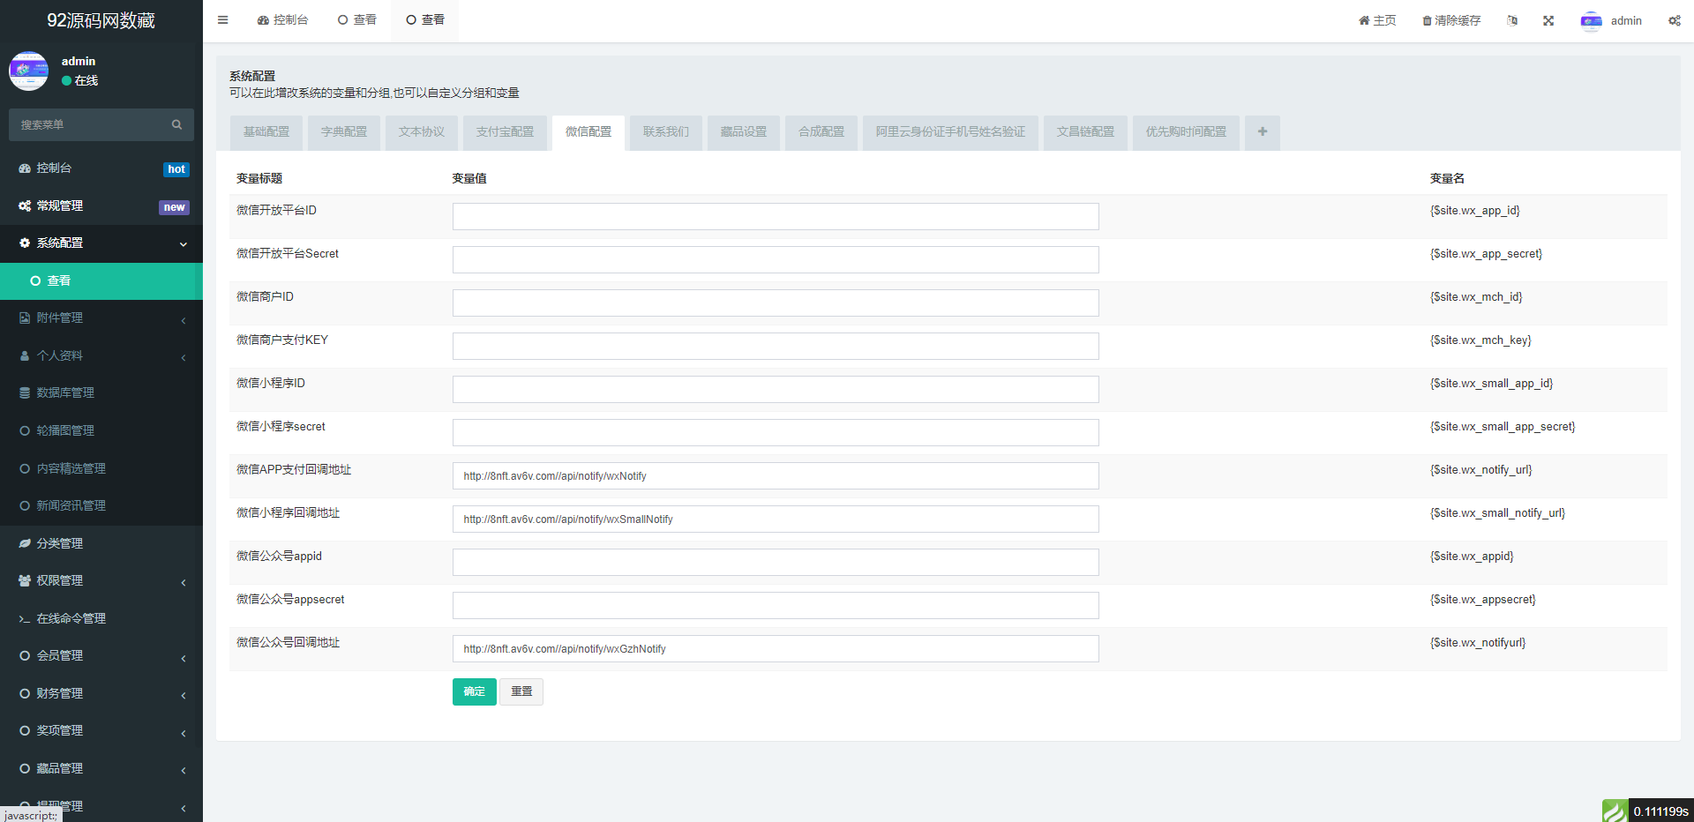1694x822 pixels.
Task: Open the settings cogs icon at top right
Action: [x=1674, y=20]
